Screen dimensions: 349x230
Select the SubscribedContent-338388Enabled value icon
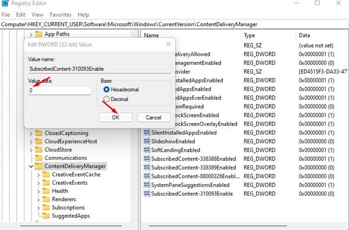pos(147,159)
